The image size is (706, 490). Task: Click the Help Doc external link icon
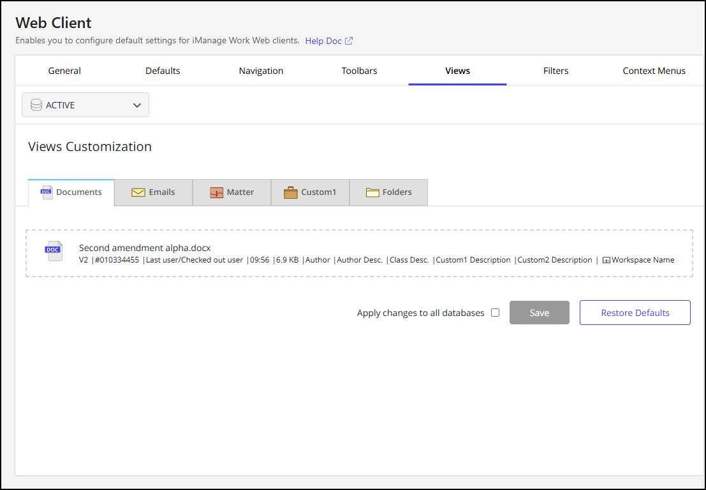(349, 41)
